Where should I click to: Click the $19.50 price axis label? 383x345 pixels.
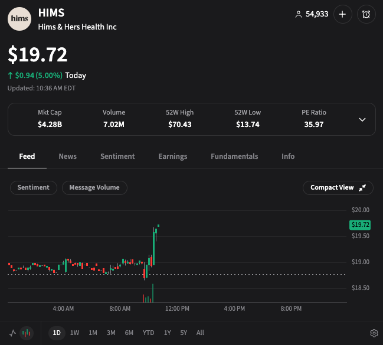361,236
